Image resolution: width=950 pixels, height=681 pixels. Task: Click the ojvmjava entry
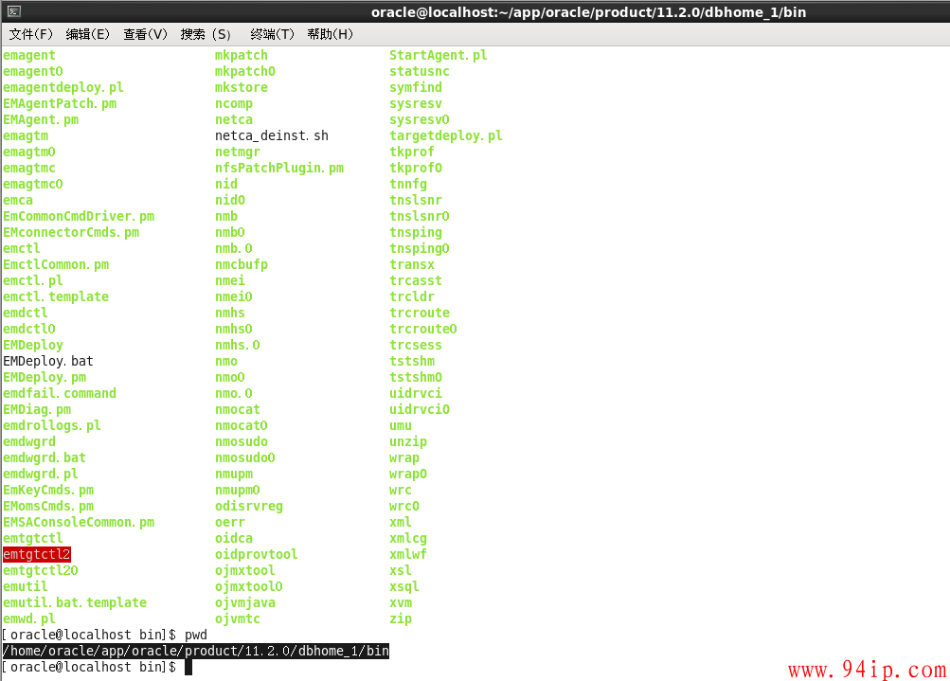click(244, 602)
